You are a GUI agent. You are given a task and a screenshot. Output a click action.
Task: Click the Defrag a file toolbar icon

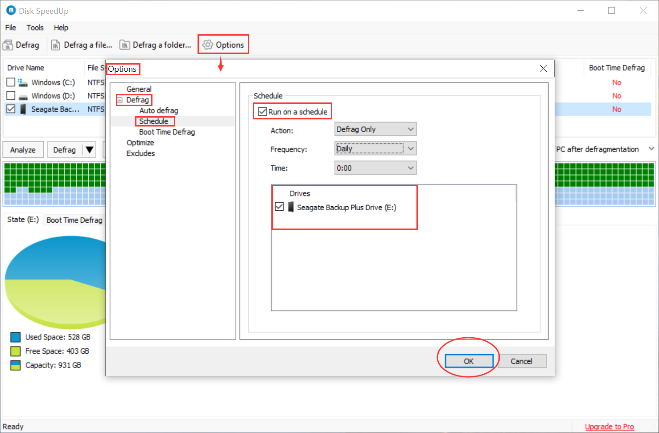56,45
